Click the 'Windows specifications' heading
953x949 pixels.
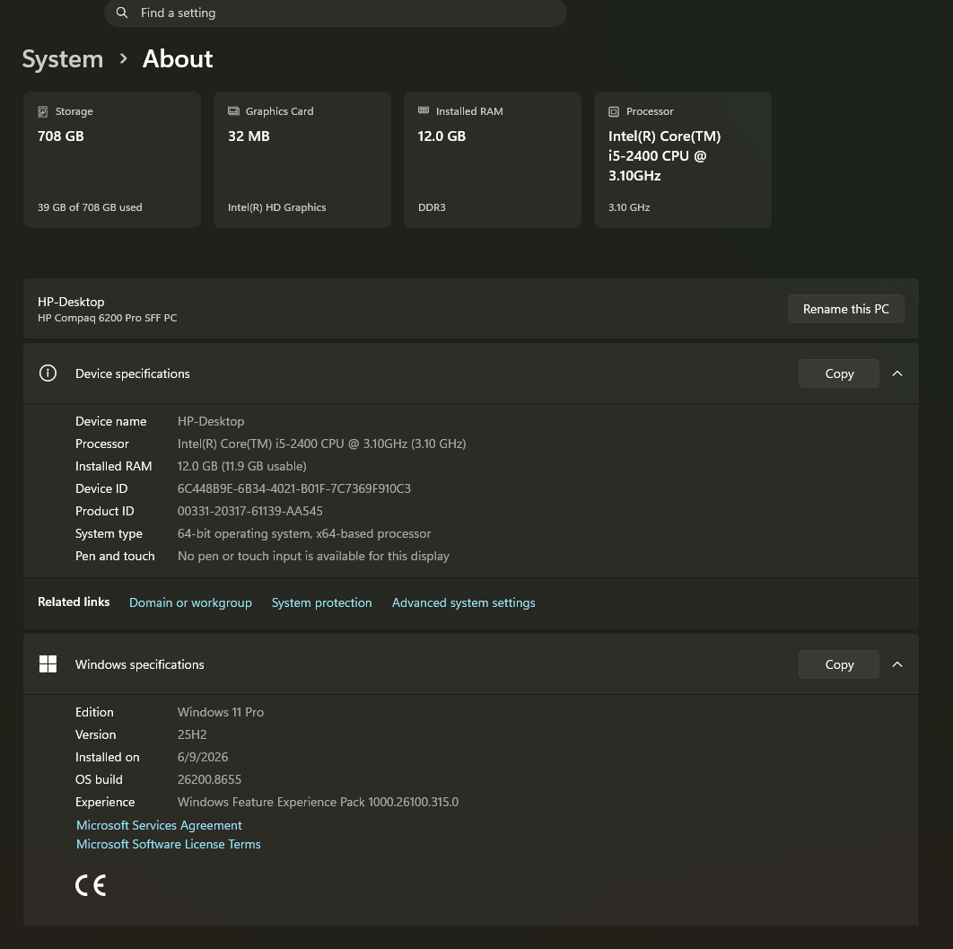tap(140, 664)
